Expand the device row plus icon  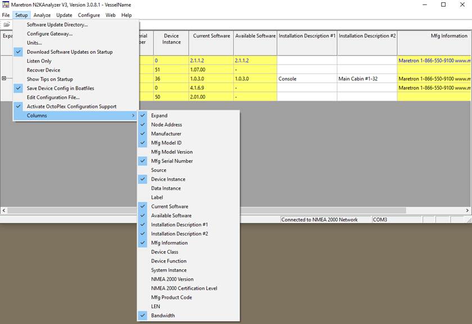4,78
